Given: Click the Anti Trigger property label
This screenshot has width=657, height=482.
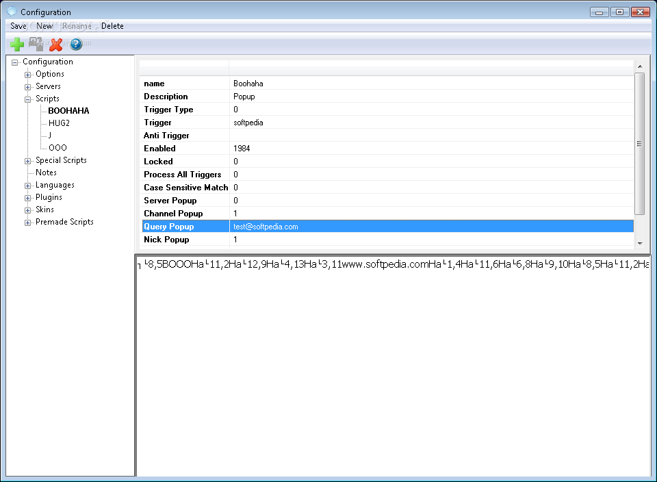Looking at the screenshot, I should coord(166,136).
